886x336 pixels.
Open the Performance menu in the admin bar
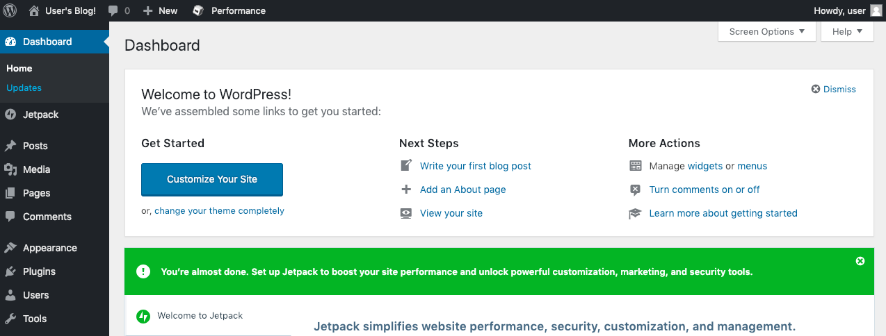tap(229, 10)
